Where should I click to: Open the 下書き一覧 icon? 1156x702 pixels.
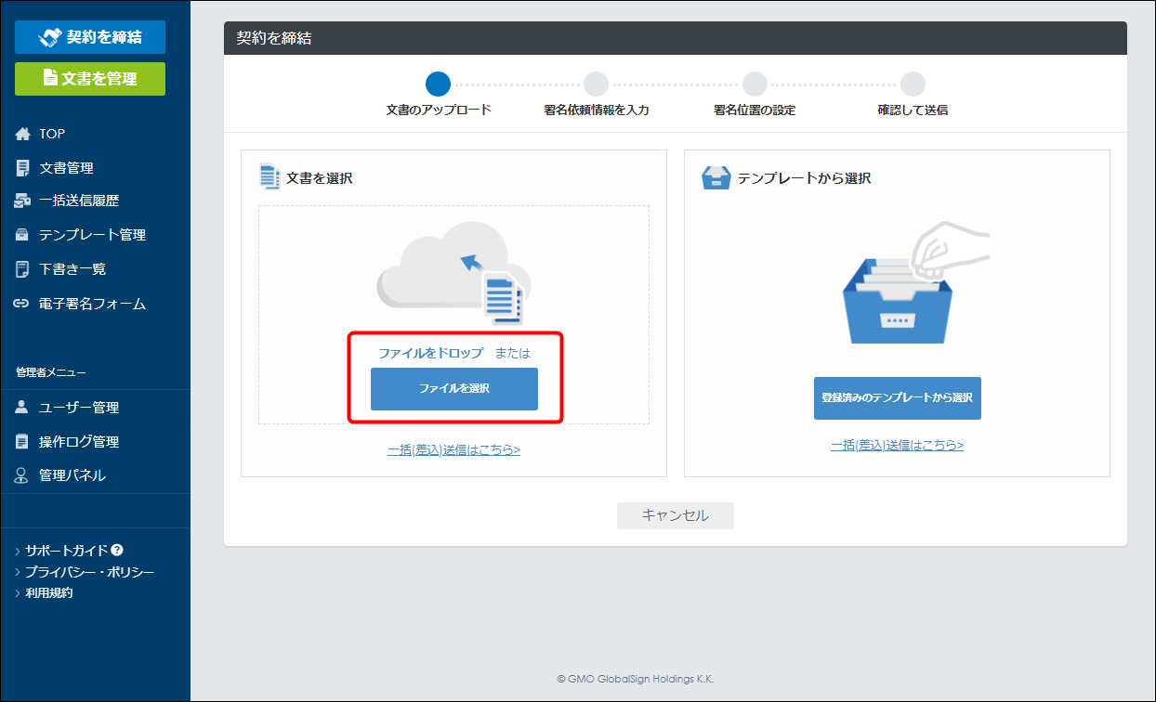[x=23, y=269]
